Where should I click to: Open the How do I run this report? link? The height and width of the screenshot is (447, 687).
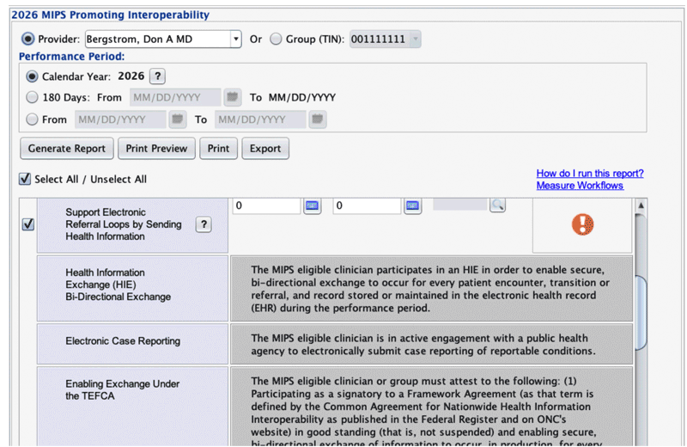(590, 174)
